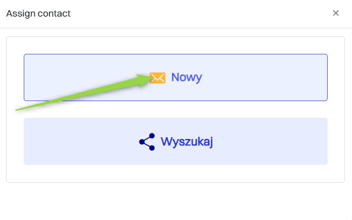Image resolution: width=352 pixels, height=220 pixels.
Task: Create a new contact via Nowy
Action: (175, 77)
